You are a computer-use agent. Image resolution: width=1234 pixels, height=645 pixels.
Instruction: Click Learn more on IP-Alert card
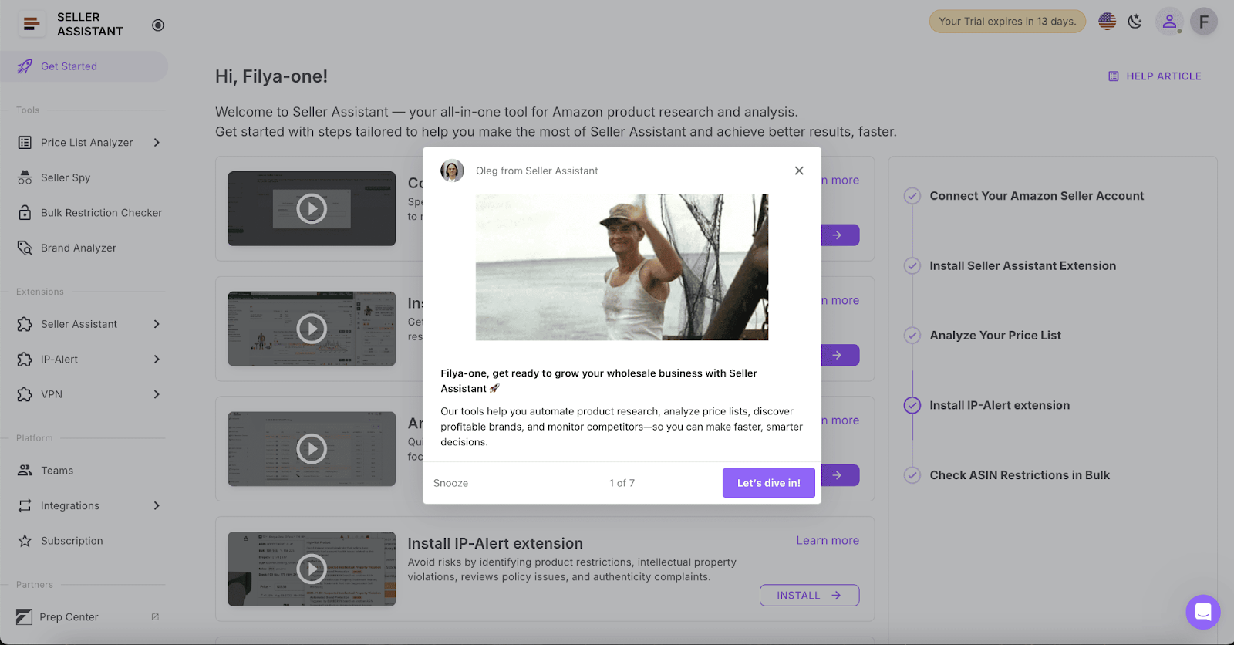[828, 541]
